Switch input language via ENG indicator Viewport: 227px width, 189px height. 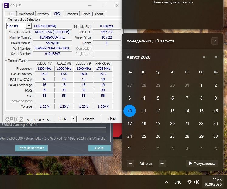[178, 182]
